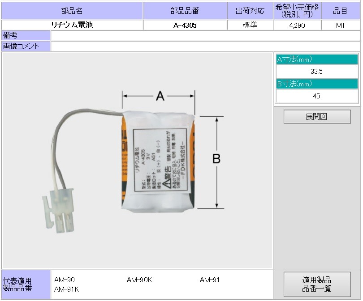Click the 希望小売価格 column header
363x301 pixels.
[x=297, y=11]
